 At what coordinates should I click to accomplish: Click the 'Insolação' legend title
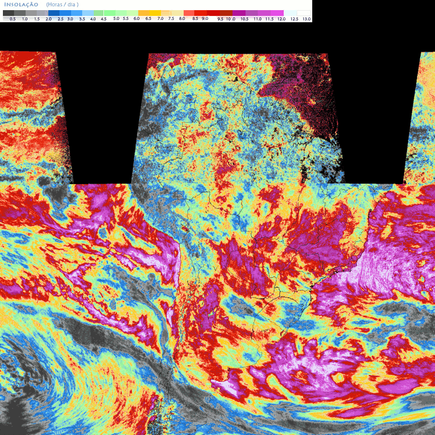pyautogui.click(x=21, y=4)
